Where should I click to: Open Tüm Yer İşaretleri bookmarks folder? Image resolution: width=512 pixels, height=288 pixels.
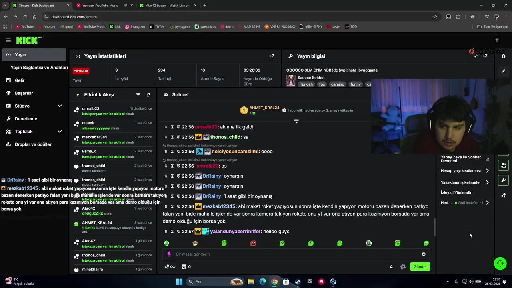pyautogui.click(x=493, y=27)
